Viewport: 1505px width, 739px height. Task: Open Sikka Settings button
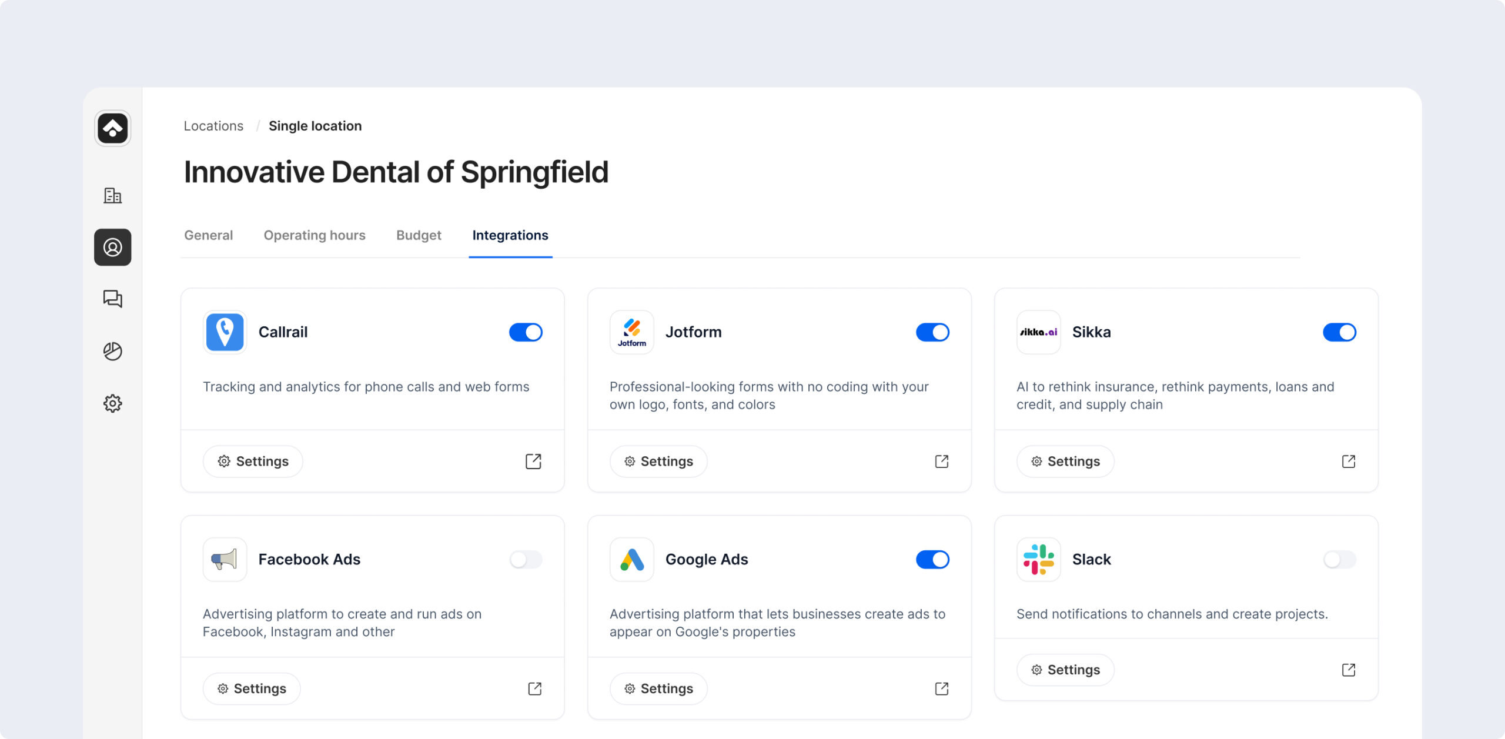(1065, 462)
